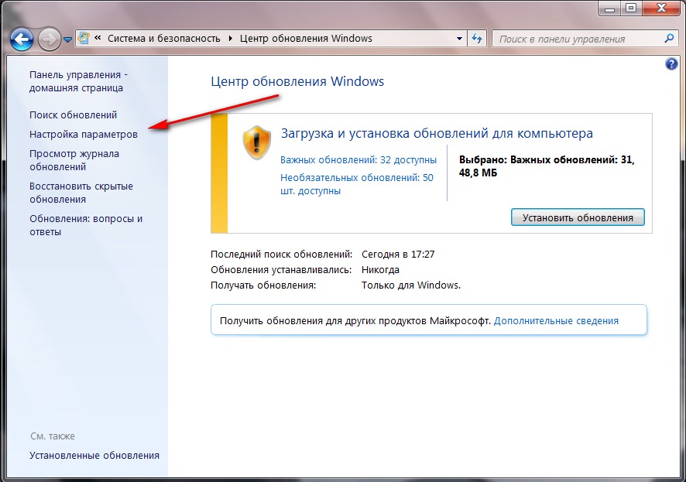Click 'Центр обновления Windows' breadcrumb
Screen dimensions: 686x482
306,39
